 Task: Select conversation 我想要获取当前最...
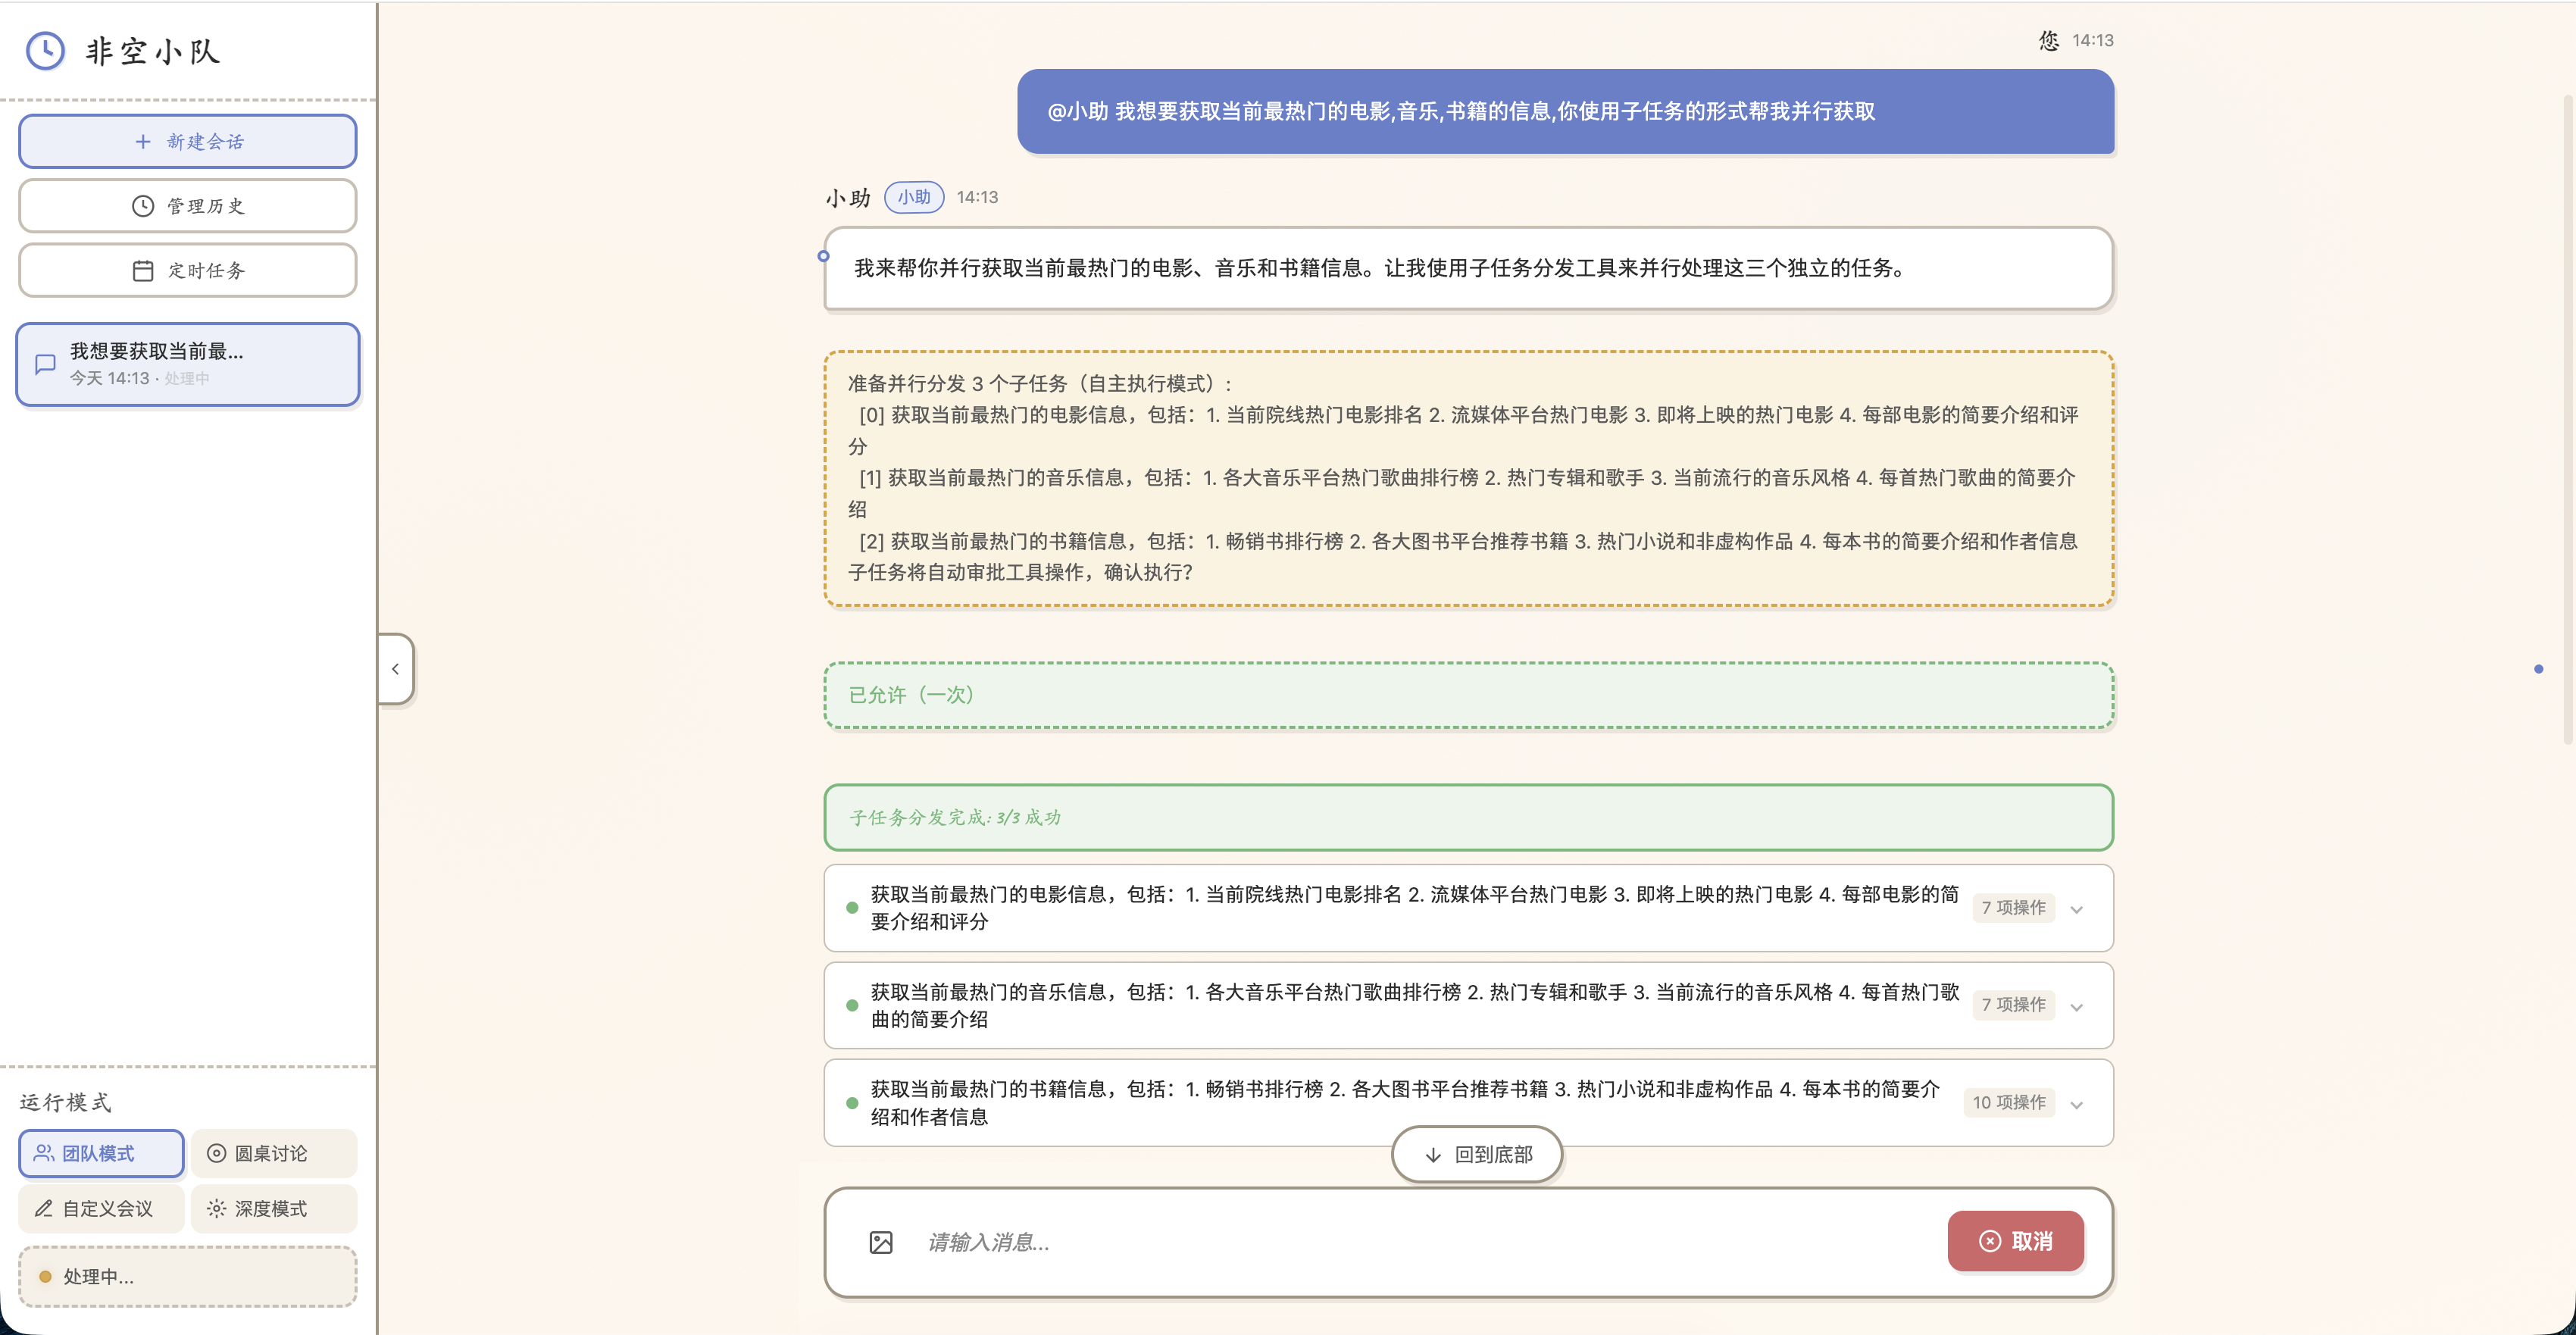tap(187, 363)
